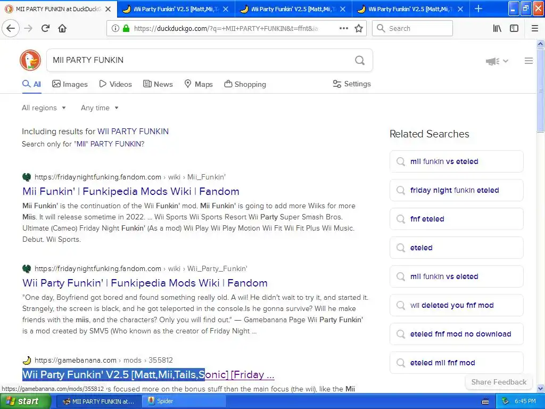This screenshot has width=545, height=409.
Task: Toggle the sidebar view icon
Action: [514, 28]
